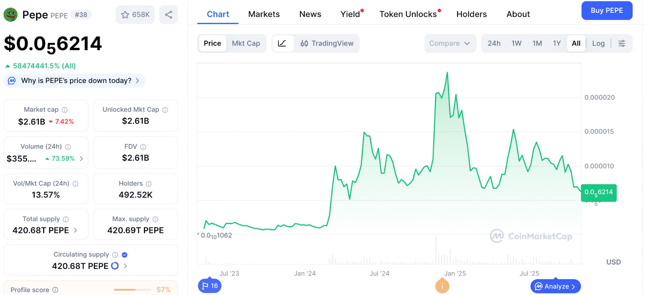Click the 420.69T PEPE max supply value
The height and width of the screenshot is (295, 645).
tap(135, 230)
